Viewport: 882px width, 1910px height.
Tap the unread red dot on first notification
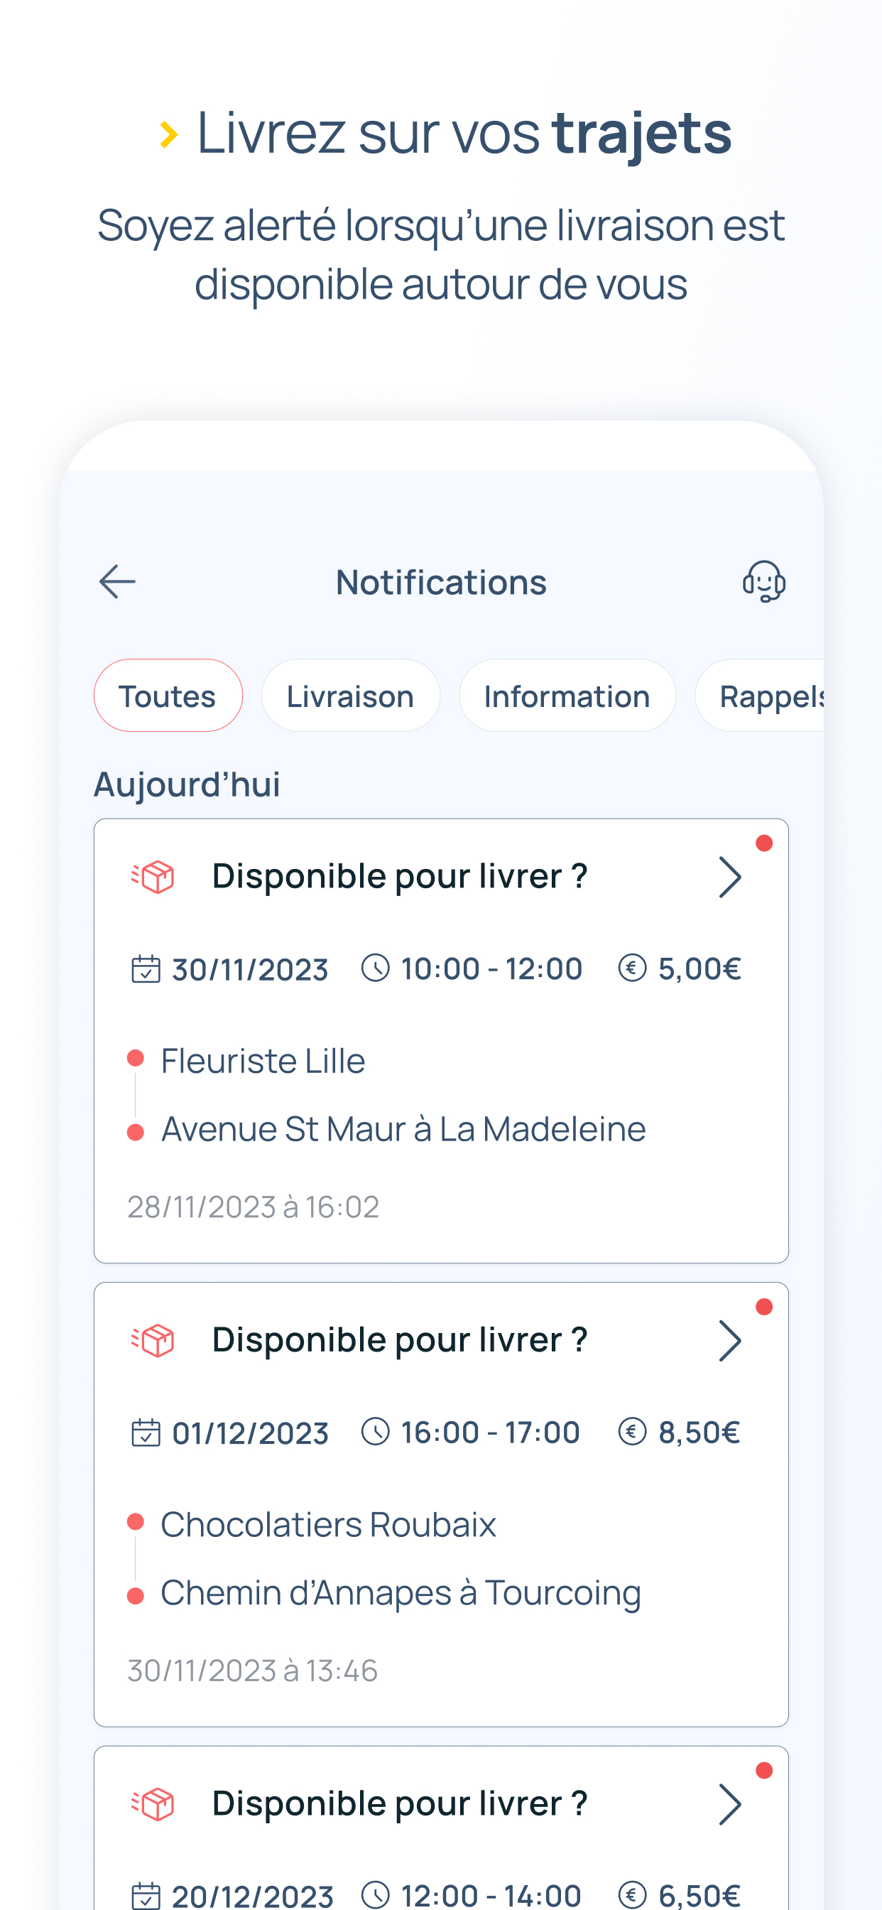point(764,843)
